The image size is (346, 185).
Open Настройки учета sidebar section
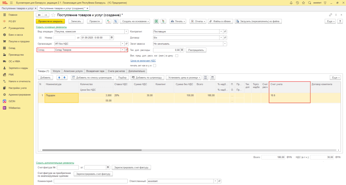click(x=17, y=88)
